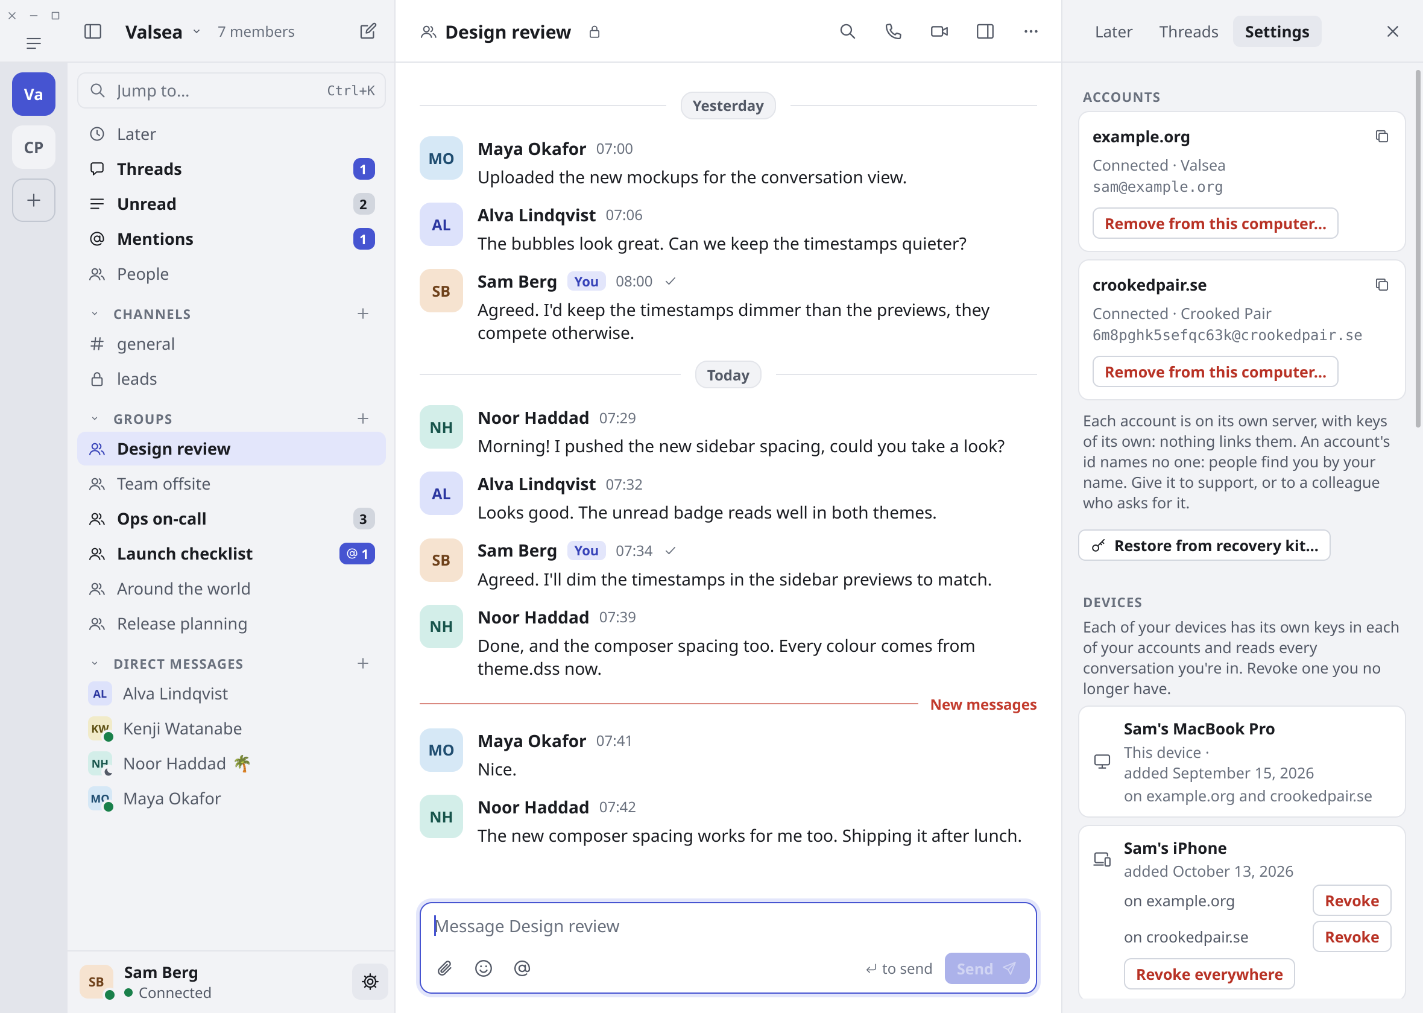Toggle the sidebar panel icon

[93, 31]
